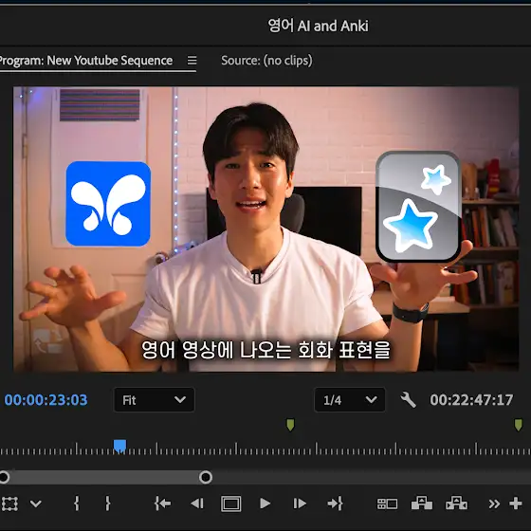
Task: Expand the dropdown arrow beside selection icon
Action: pos(36,504)
